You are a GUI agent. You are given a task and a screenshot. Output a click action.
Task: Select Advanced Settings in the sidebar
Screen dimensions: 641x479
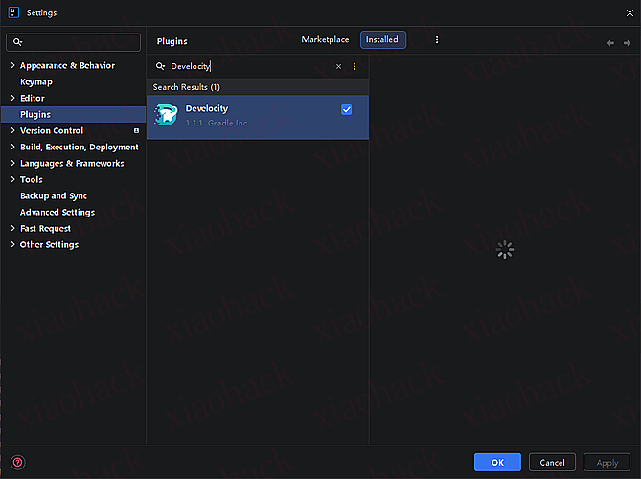point(57,213)
